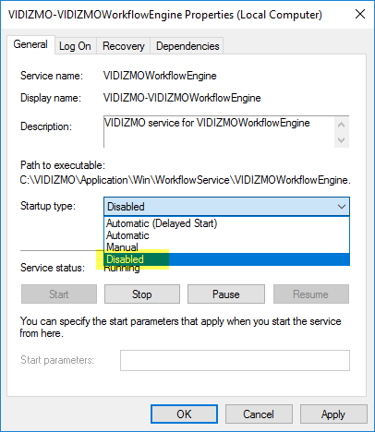Click inside the Description text box

click(x=219, y=132)
